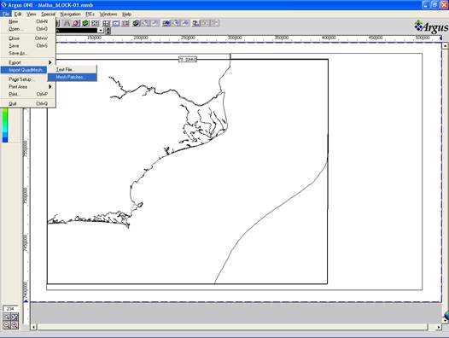
Task: Select Text File... in the submenu
Action: [73, 69]
